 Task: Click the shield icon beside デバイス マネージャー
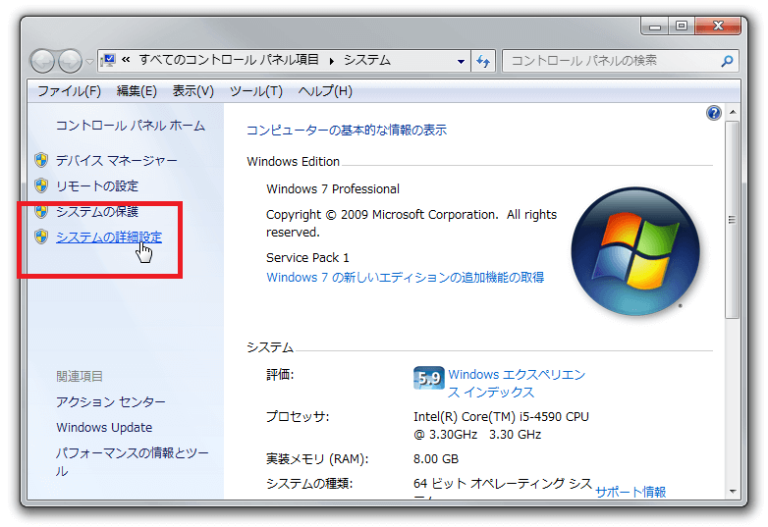(41, 160)
